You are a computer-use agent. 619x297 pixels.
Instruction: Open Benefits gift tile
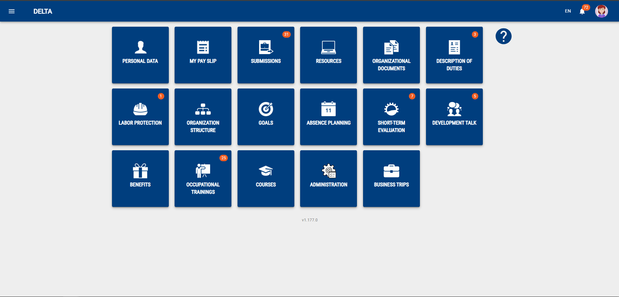140,179
